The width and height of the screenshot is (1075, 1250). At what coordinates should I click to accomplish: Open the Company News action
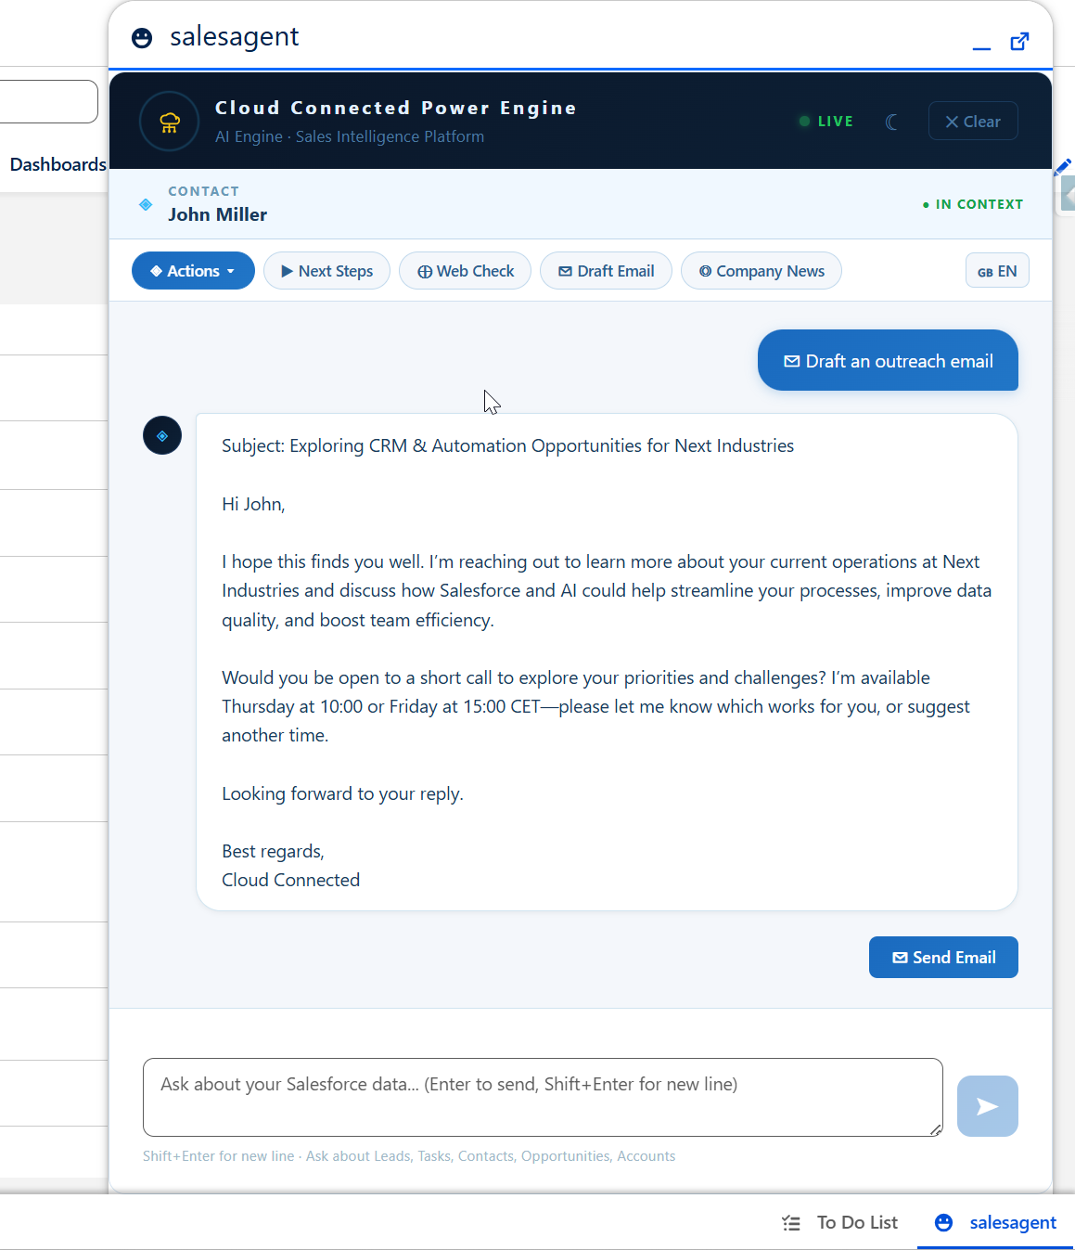coord(761,271)
